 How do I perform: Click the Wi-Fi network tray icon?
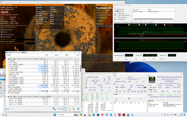(x=171, y=115)
